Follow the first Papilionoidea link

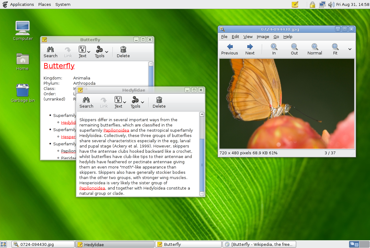click(x=116, y=130)
